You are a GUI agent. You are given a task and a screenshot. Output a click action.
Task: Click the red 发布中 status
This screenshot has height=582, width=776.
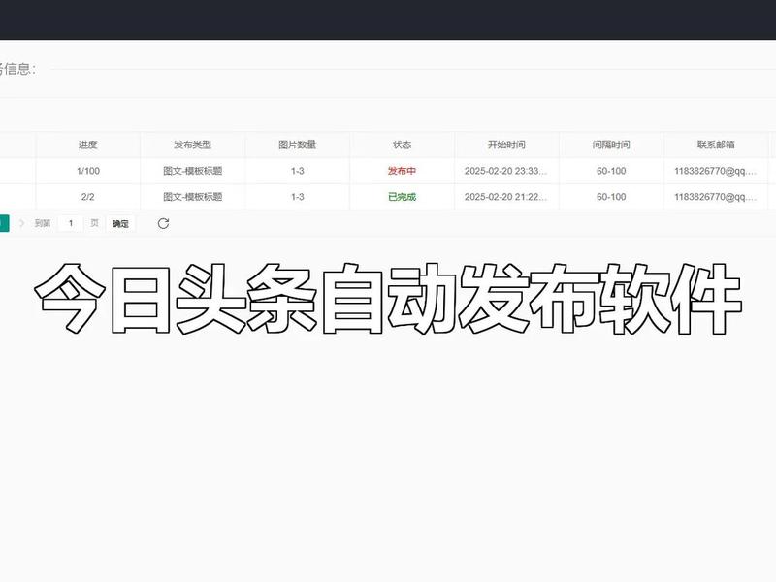402,171
